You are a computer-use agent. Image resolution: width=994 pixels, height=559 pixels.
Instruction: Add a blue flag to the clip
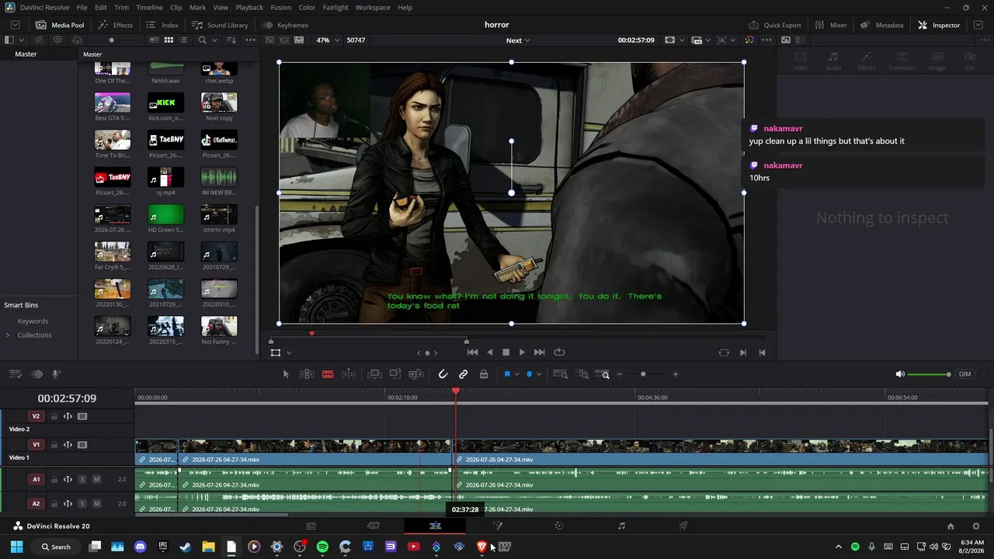[x=507, y=374]
